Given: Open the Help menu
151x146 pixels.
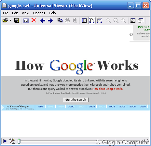Looking at the screenshot, I should click(52, 13).
